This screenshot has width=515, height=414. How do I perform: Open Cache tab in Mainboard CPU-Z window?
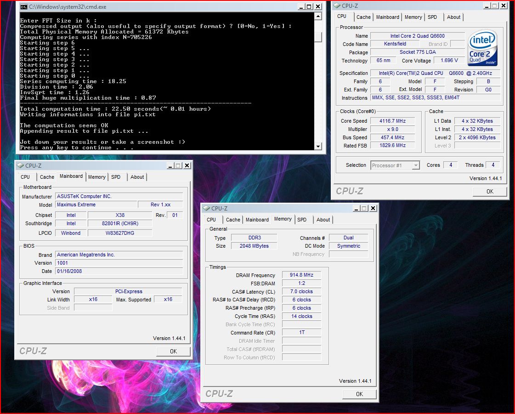tap(47, 177)
